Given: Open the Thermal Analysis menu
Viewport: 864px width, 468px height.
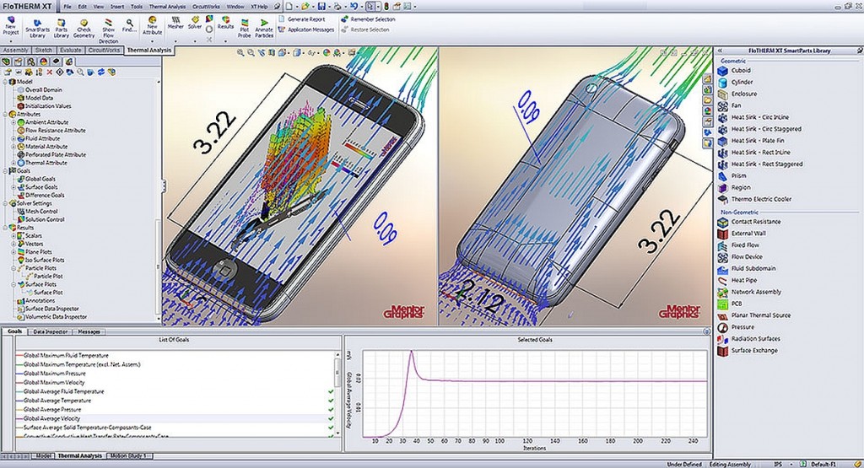Looking at the screenshot, I should (167, 6).
